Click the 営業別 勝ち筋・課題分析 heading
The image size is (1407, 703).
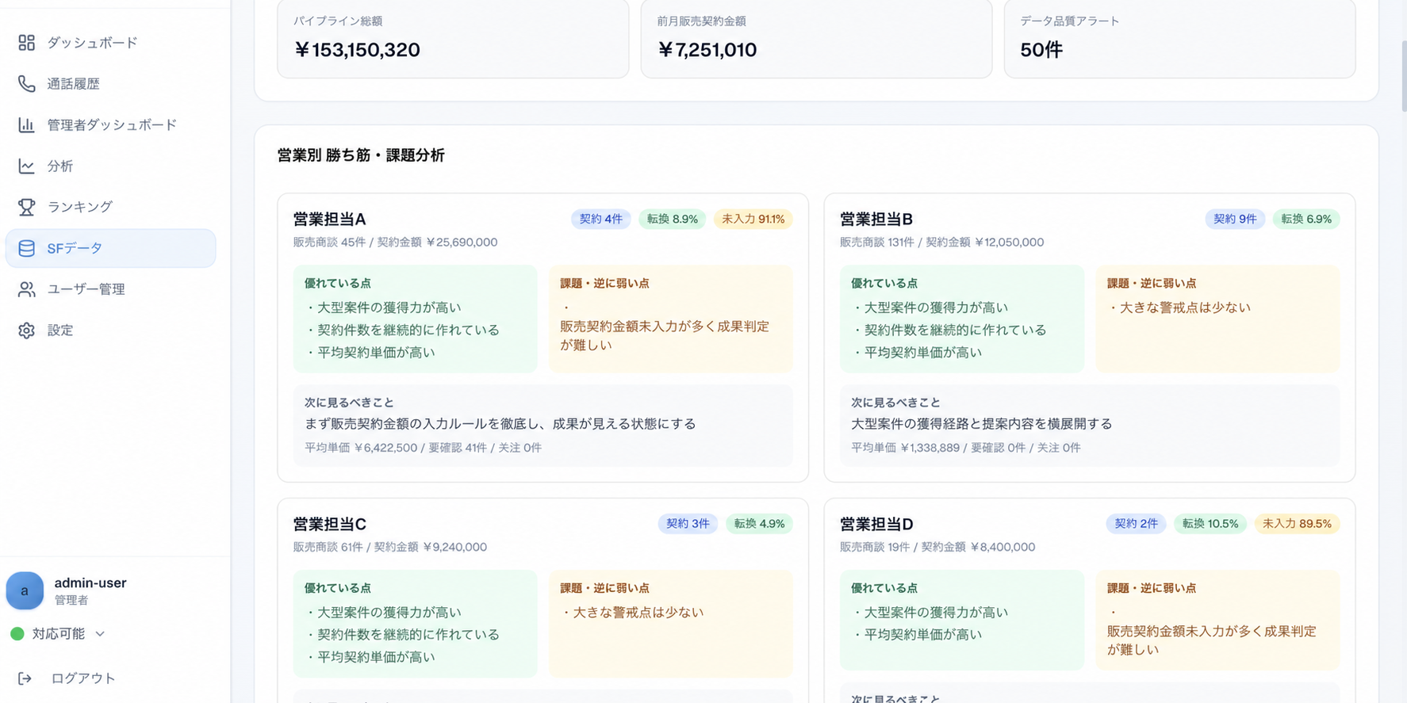pos(361,155)
